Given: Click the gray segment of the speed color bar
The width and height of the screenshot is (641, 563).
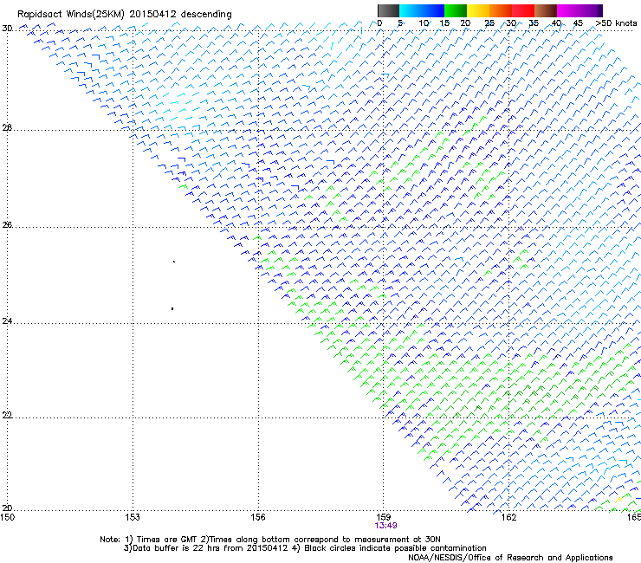Looking at the screenshot, I should (x=388, y=10).
